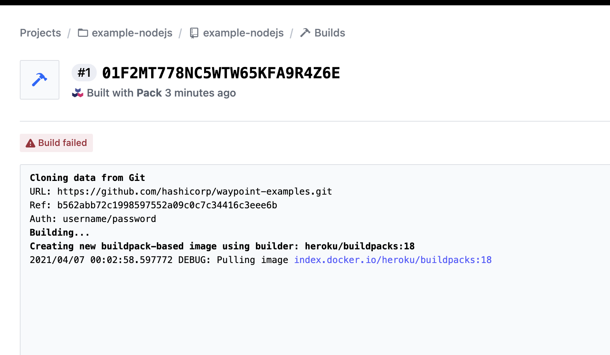Click the folder icon beside example-nodejs project
The image size is (610, 355).
(83, 33)
